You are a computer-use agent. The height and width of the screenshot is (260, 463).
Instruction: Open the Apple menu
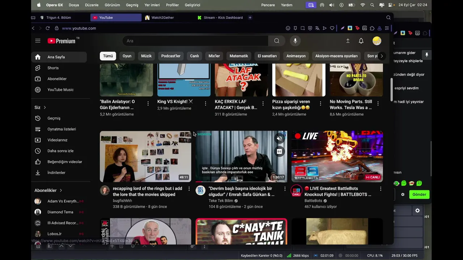(39, 5)
